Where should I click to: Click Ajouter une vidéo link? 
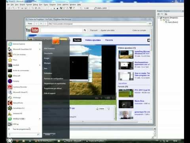click(108, 30)
